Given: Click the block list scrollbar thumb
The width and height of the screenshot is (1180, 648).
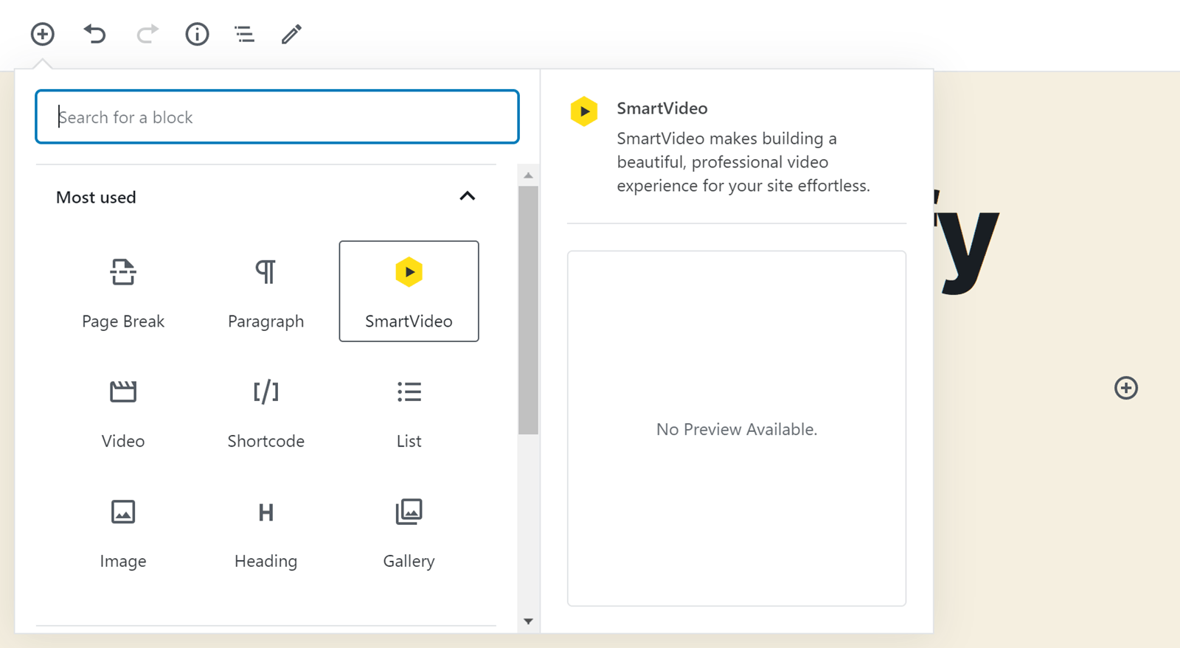Looking at the screenshot, I should coord(528,310).
